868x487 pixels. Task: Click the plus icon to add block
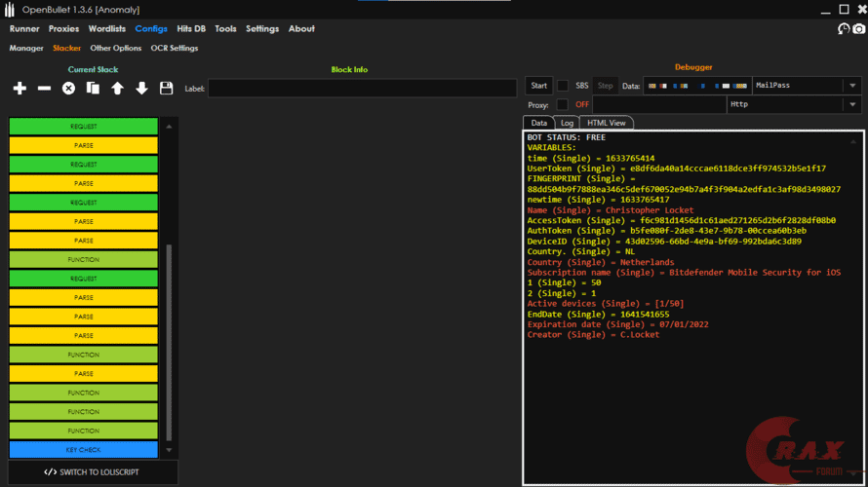click(x=20, y=89)
